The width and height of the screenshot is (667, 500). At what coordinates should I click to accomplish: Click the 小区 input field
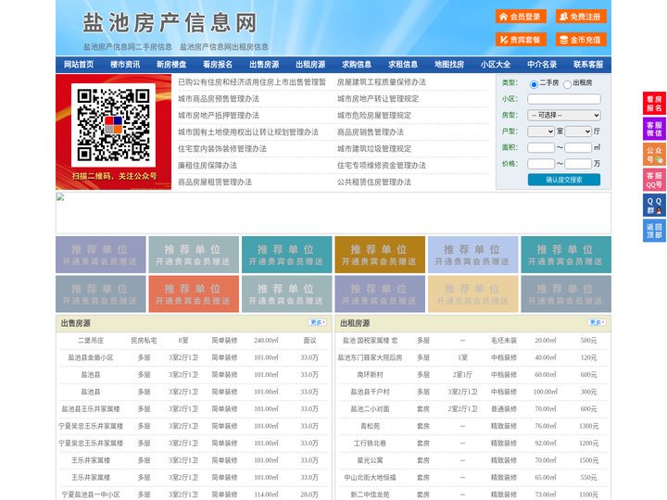[x=564, y=99]
